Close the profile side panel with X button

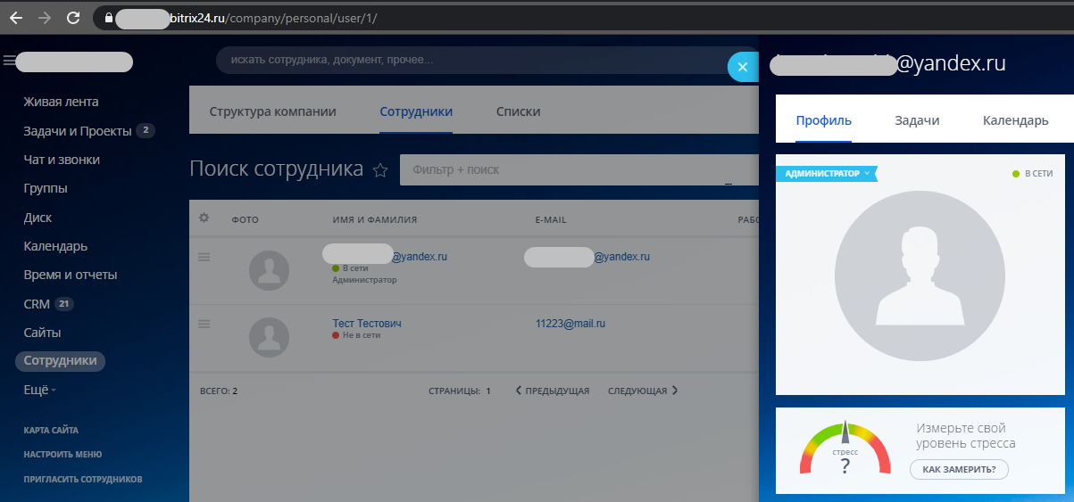coord(743,67)
